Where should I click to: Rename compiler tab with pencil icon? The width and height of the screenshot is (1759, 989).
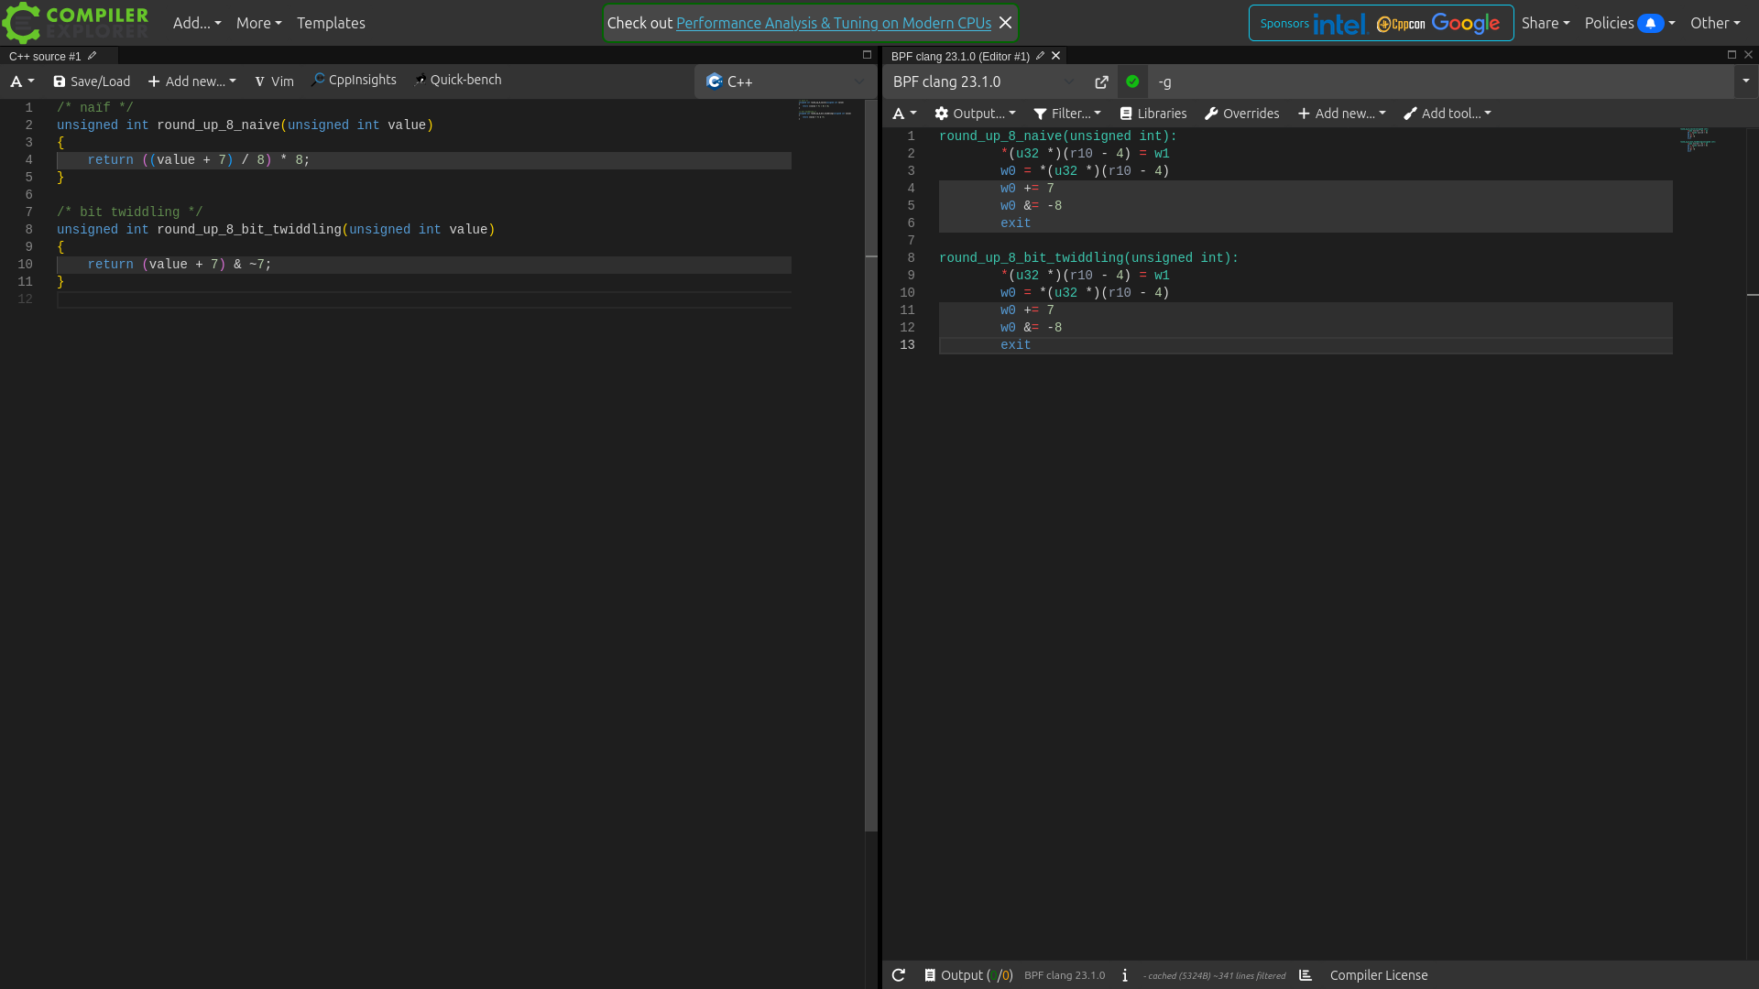1040,56
